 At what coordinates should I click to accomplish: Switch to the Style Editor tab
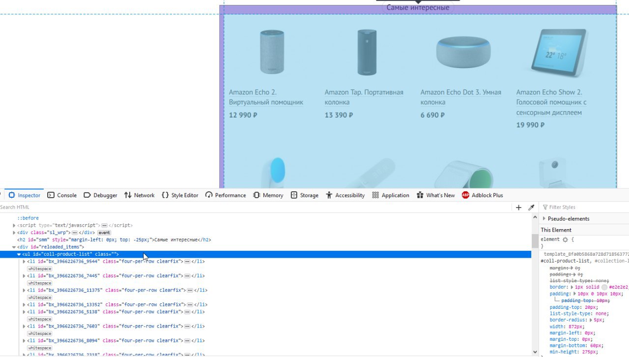point(180,195)
